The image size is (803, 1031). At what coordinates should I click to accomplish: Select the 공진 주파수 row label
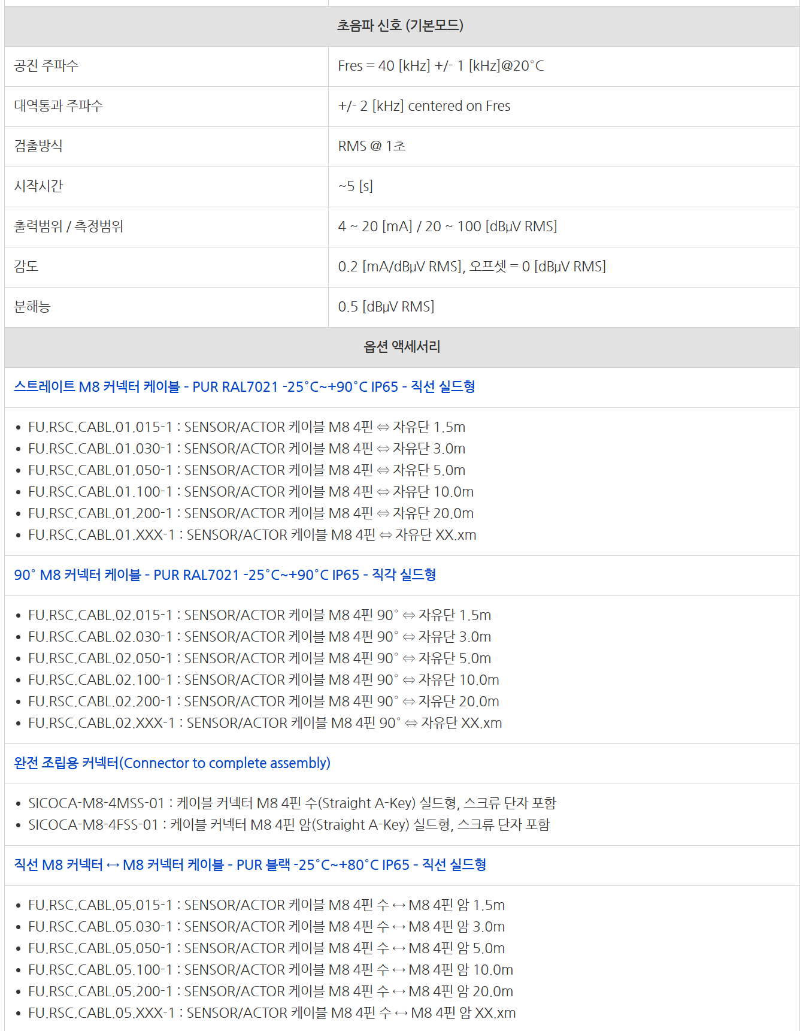(x=47, y=66)
